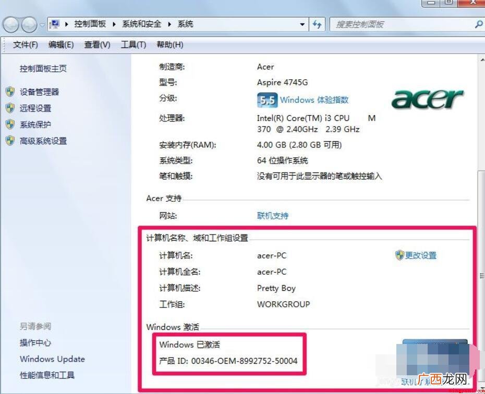485x394 pixels.
Task: Click the shield icon beside 远程设置
Action: click(10, 108)
